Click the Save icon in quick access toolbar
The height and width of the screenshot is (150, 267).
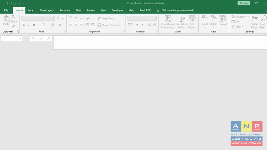6,3
